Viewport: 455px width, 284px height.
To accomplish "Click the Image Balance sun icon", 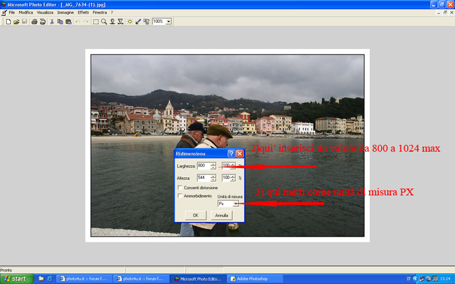I will 130,22.
